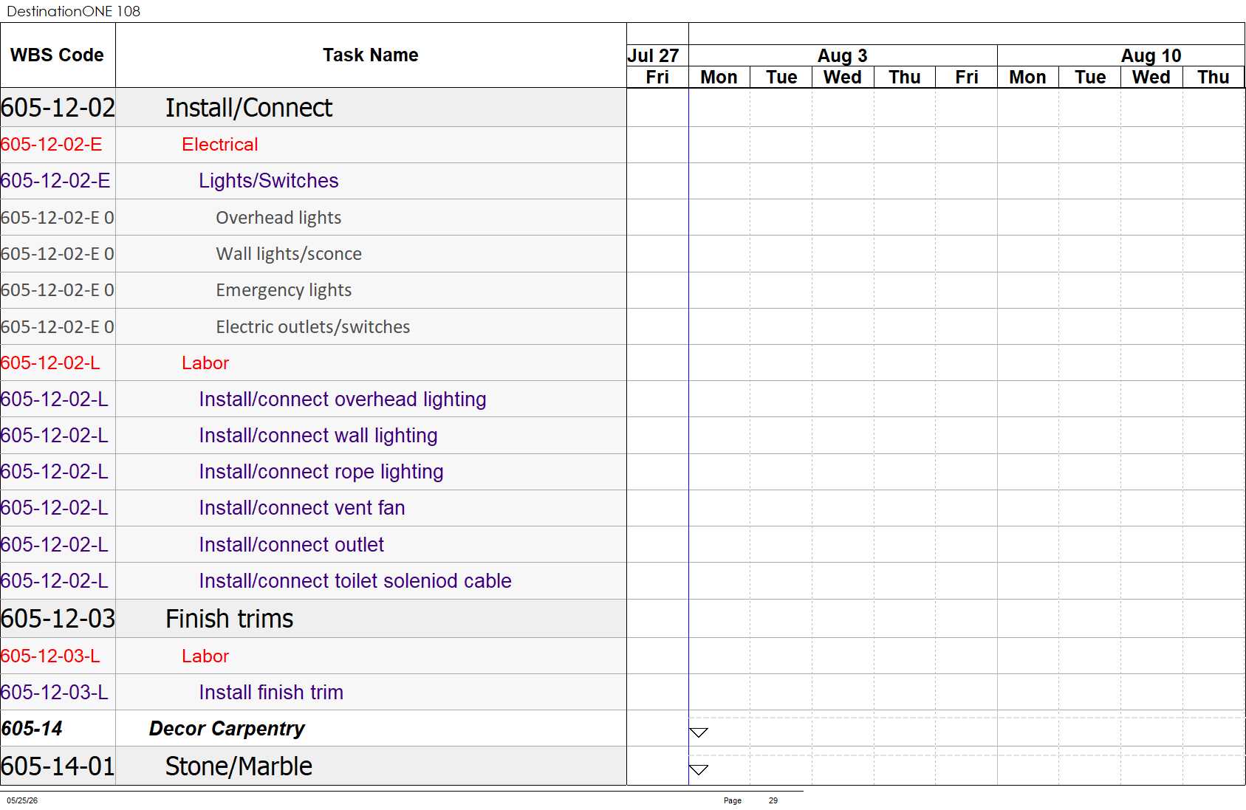
Task: Click the Aug 10 week header
Action: coord(1121,56)
